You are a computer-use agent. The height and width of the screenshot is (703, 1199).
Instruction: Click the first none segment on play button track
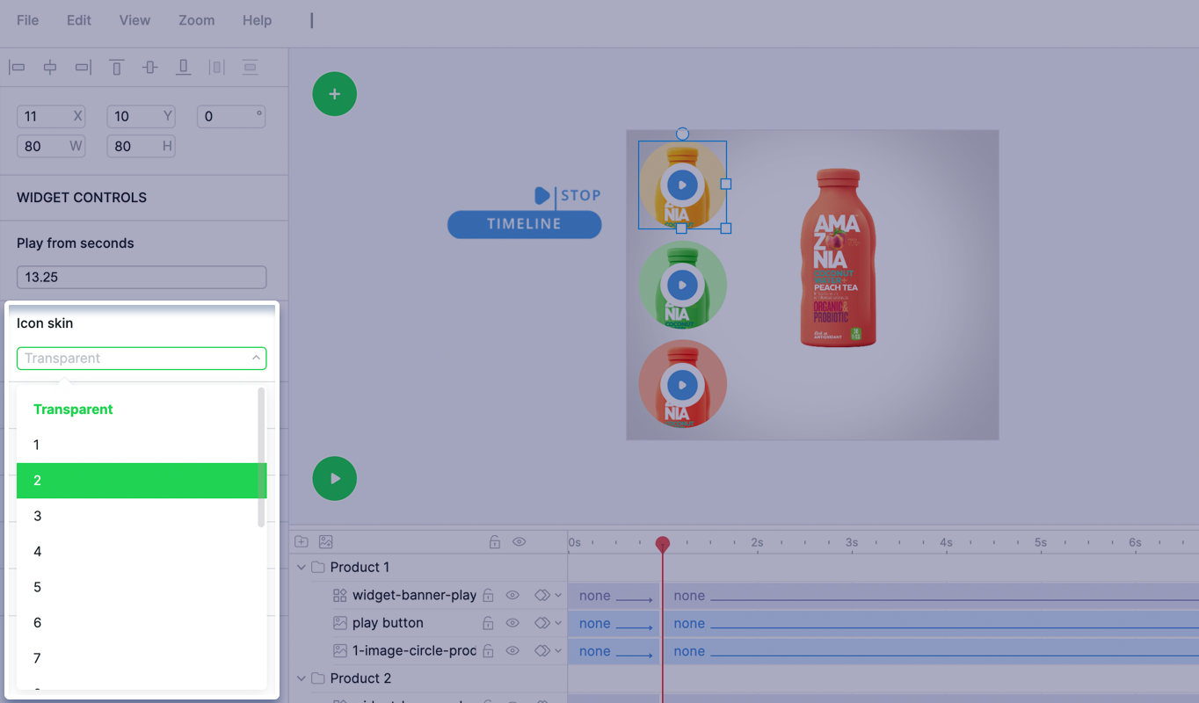(614, 623)
